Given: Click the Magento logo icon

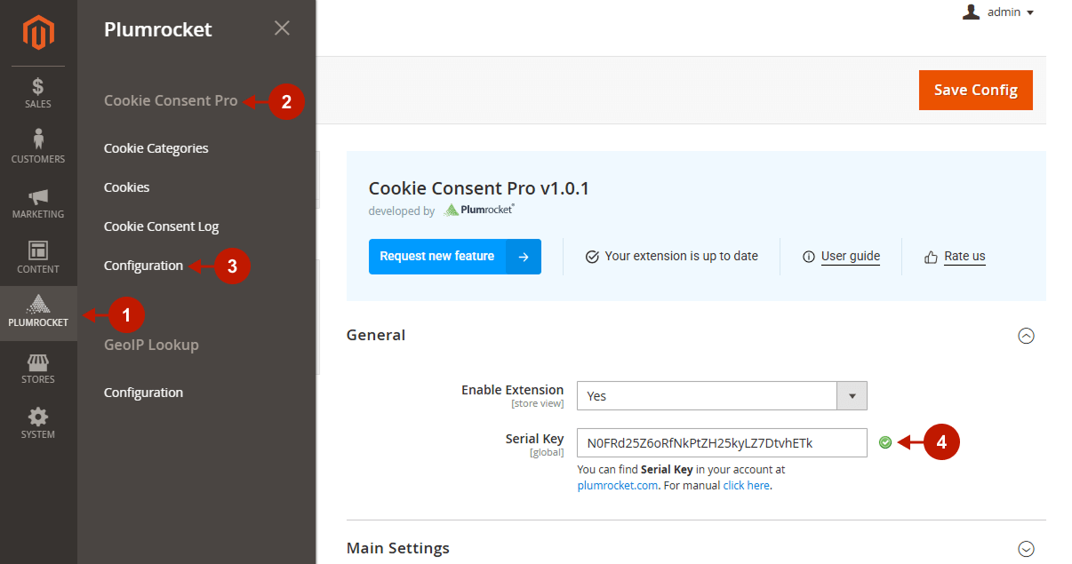Looking at the screenshot, I should [38, 34].
